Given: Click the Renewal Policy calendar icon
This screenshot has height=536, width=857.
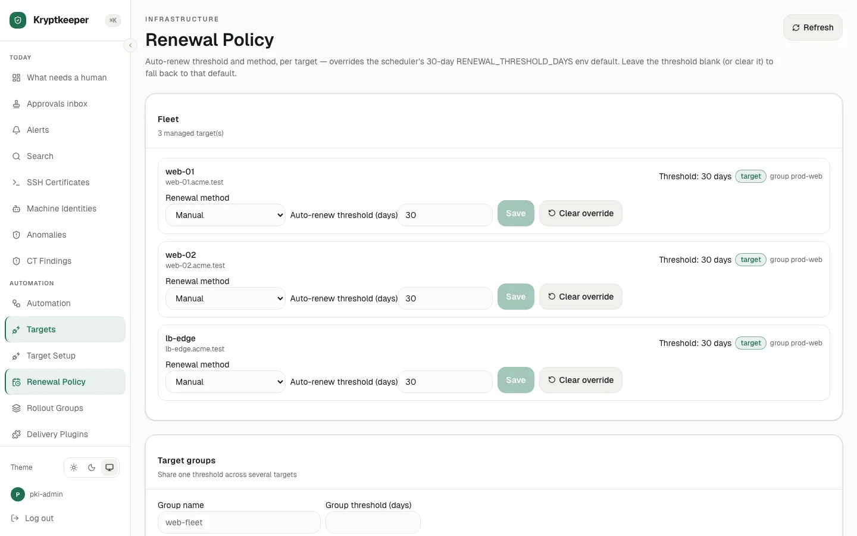Looking at the screenshot, I should [17, 382].
